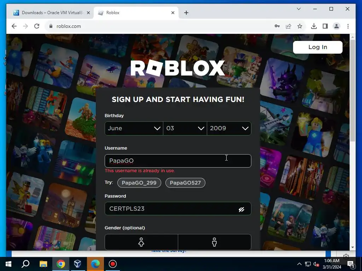Open the Chrome three-dot menu
Image resolution: width=362 pixels, height=271 pixels.
[348, 26]
